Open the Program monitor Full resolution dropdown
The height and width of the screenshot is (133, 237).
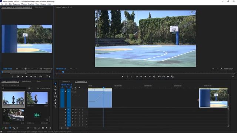tap(215, 69)
